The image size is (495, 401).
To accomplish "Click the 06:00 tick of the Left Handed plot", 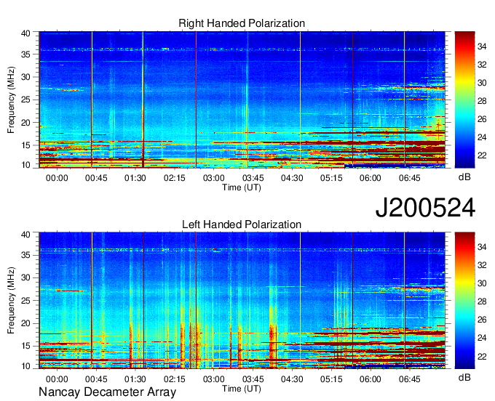I will [x=371, y=379].
